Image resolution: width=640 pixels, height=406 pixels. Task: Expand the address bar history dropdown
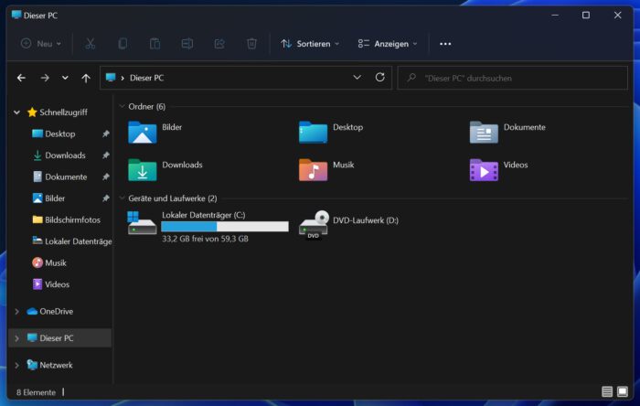pos(357,77)
